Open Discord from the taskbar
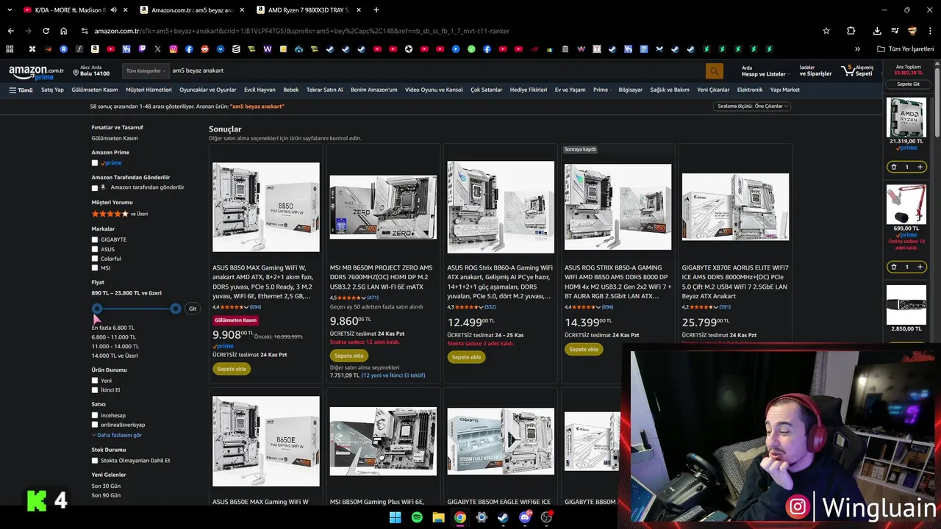 click(x=525, y=517)
